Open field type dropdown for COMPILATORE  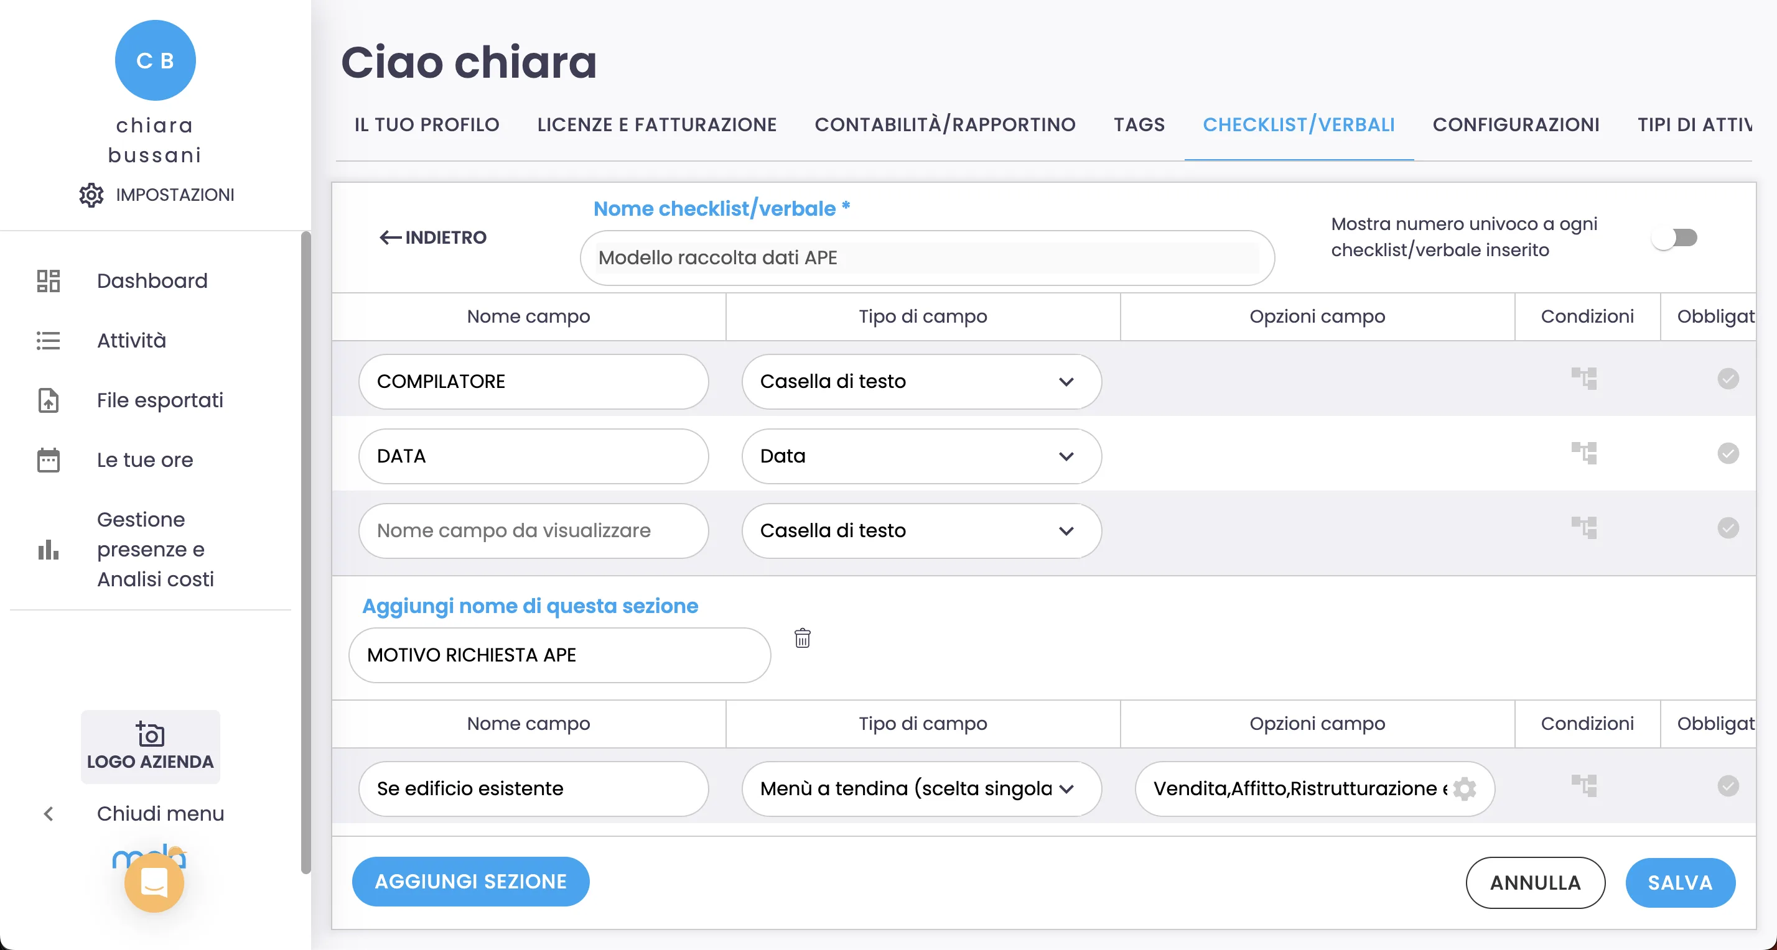pos(921,381)
